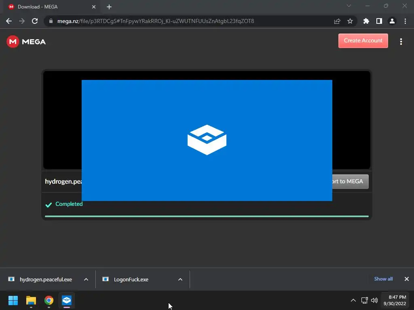
Task: Show all downloads
Action: coord(383,279)
